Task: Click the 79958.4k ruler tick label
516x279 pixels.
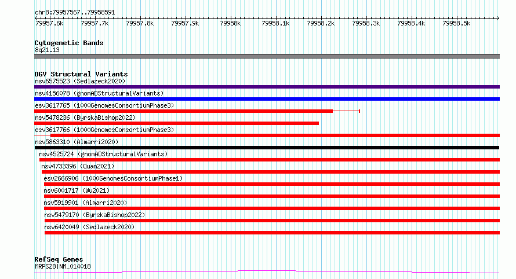Action: [x=411, y=23]
